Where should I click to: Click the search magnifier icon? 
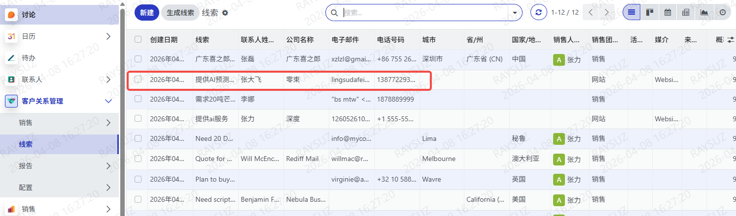coord(334,13)
